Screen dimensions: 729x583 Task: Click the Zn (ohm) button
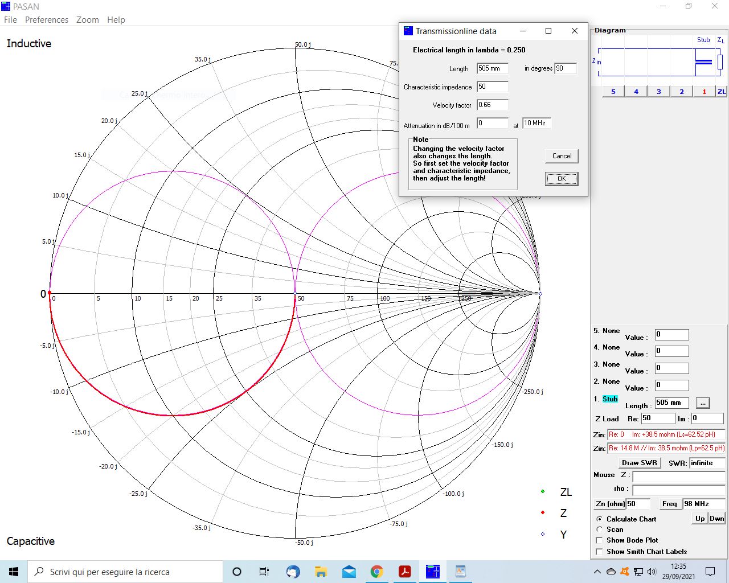pyautogui.click(x=609, y=504)
